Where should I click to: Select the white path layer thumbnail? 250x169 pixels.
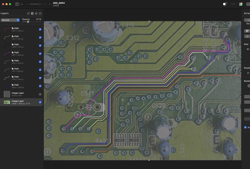(7, 78)
